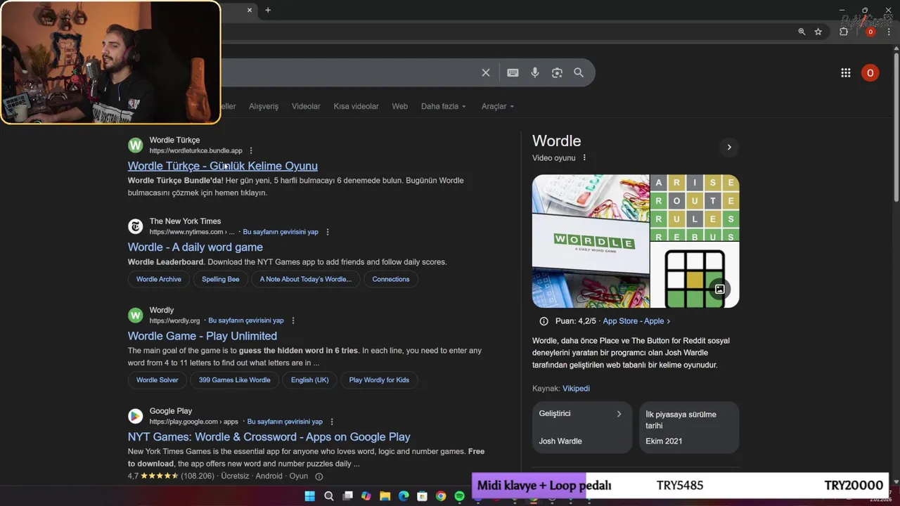
Task: Open the Chrome extensions puzzle icon
Action: 844,32
